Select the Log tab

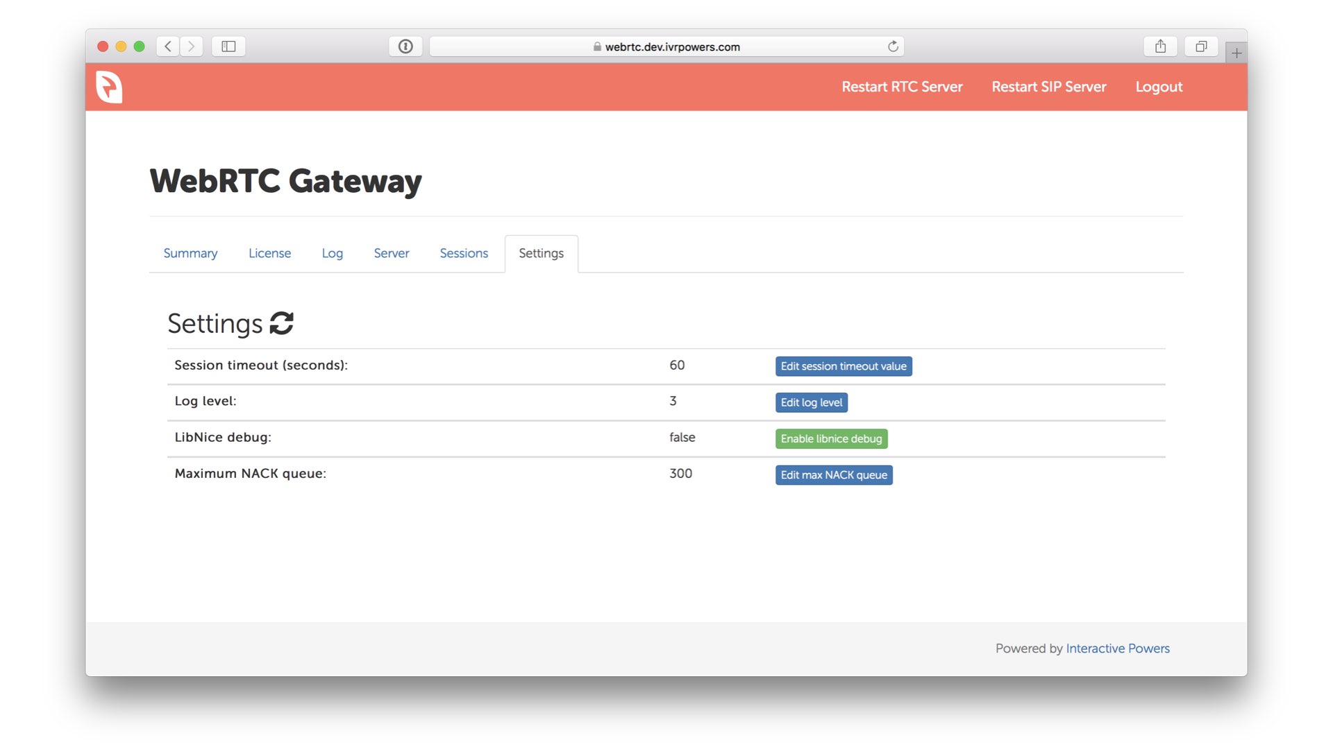332,254
